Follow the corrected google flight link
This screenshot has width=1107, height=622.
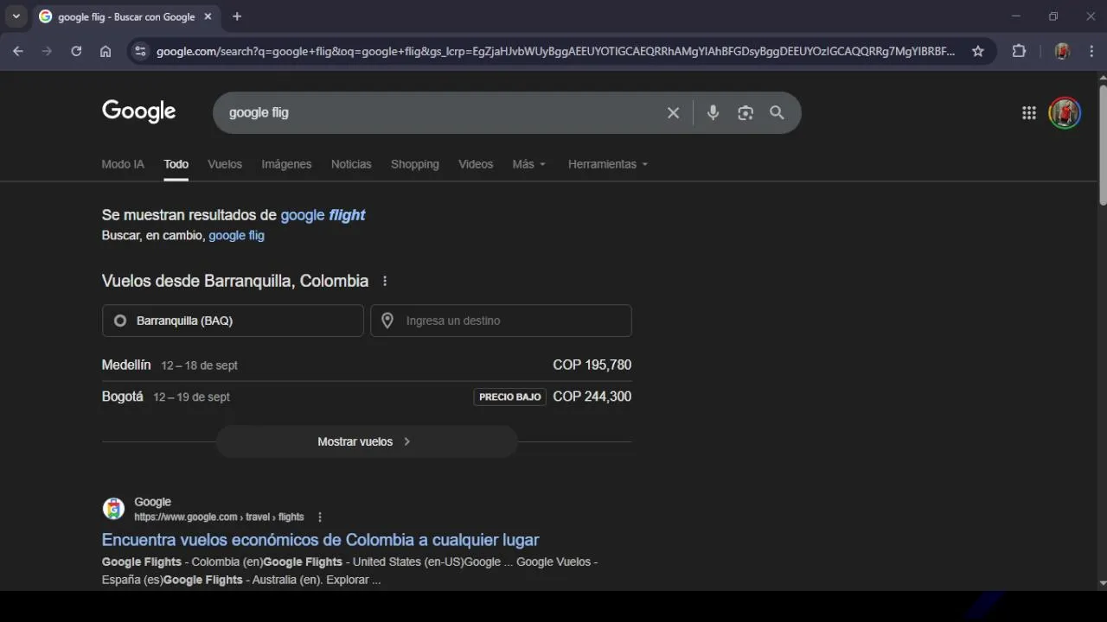pos(323,215)
